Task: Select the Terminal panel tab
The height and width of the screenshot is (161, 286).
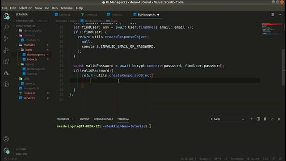Action: [x=123, y=119]
